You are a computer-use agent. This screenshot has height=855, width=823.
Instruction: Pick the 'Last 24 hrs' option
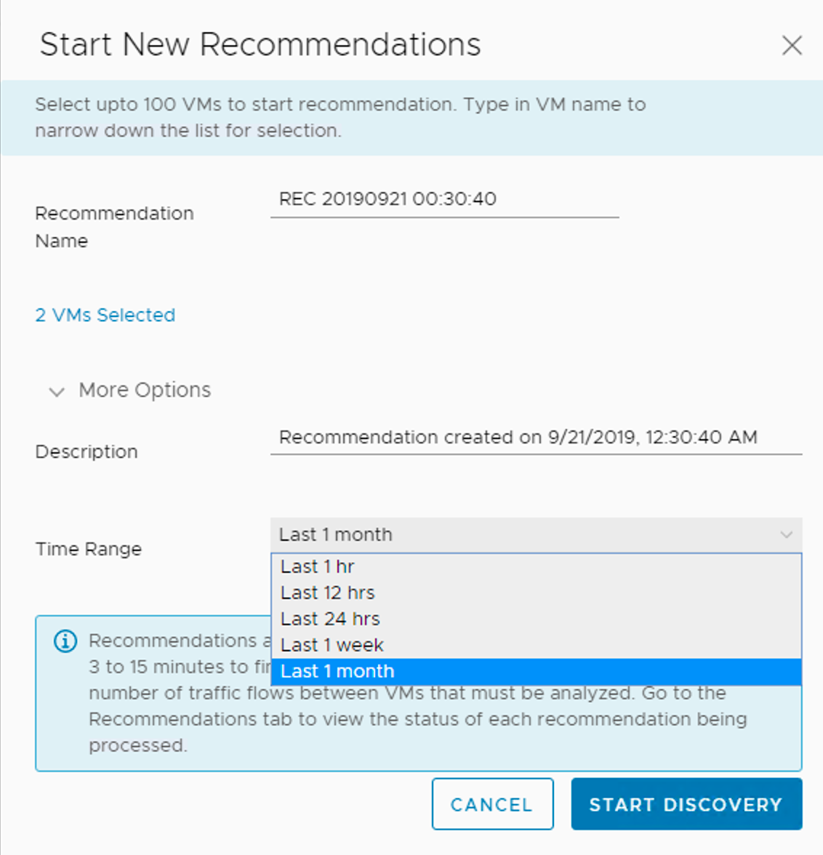[331, 619]
